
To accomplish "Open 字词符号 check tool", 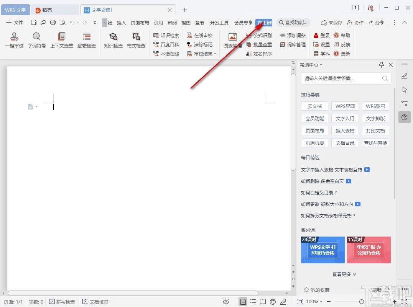I will point(36,40).
